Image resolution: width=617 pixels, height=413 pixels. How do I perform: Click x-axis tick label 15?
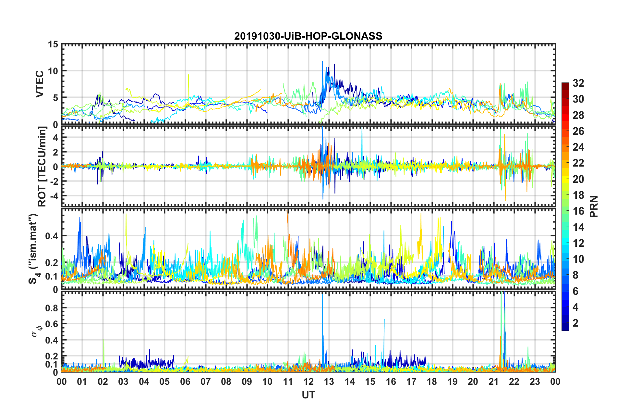click(x=370, y=382)
